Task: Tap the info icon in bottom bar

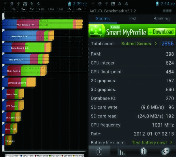Action: [x=143, y=151]
